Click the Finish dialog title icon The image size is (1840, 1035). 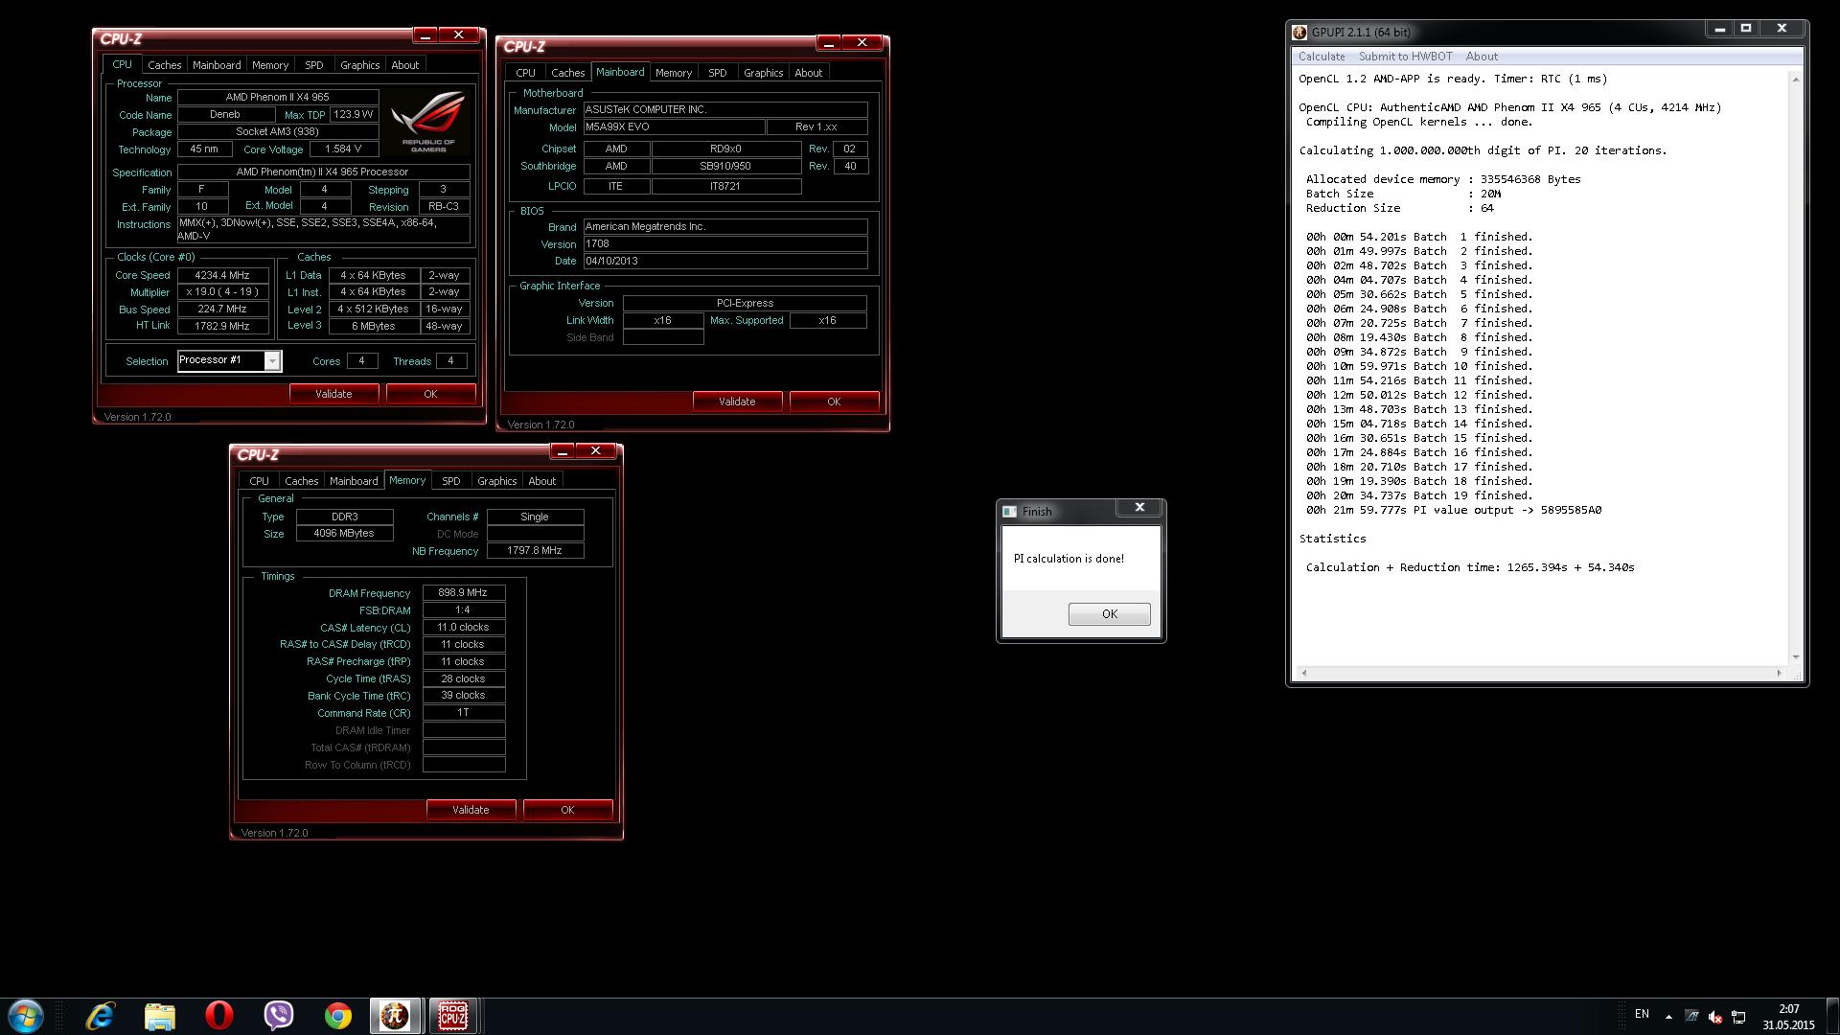[x=1009, y=512]
